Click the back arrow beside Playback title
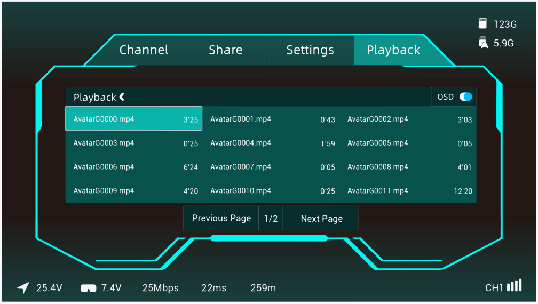Screen dimensions: 538x304 pos(122,97)
